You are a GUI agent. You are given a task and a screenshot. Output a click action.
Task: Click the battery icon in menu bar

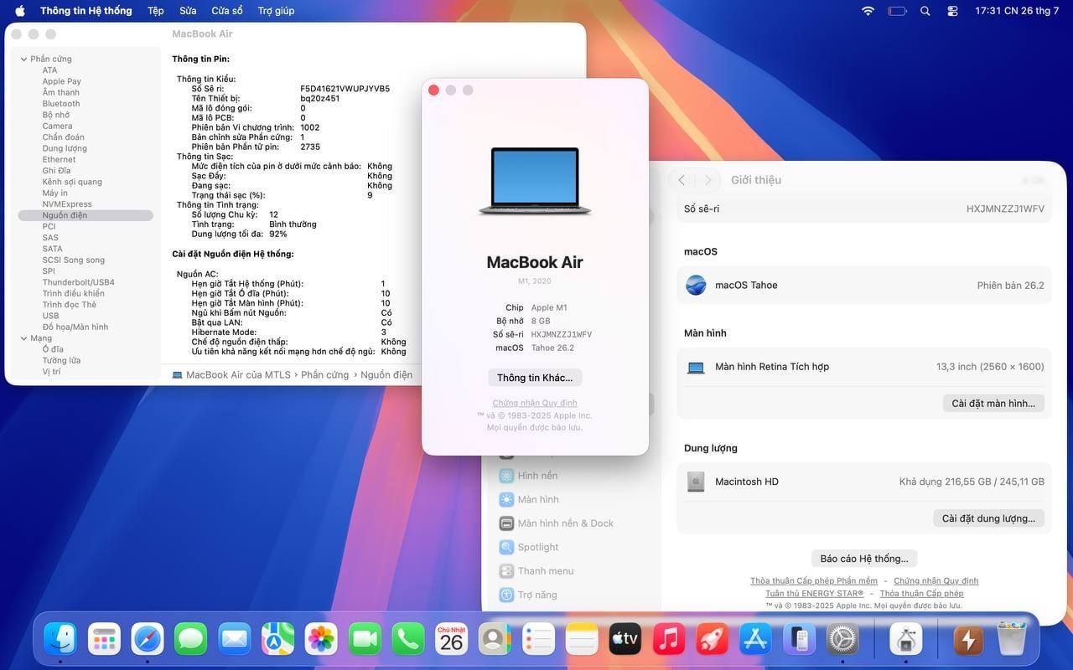(x=897, y=11)
